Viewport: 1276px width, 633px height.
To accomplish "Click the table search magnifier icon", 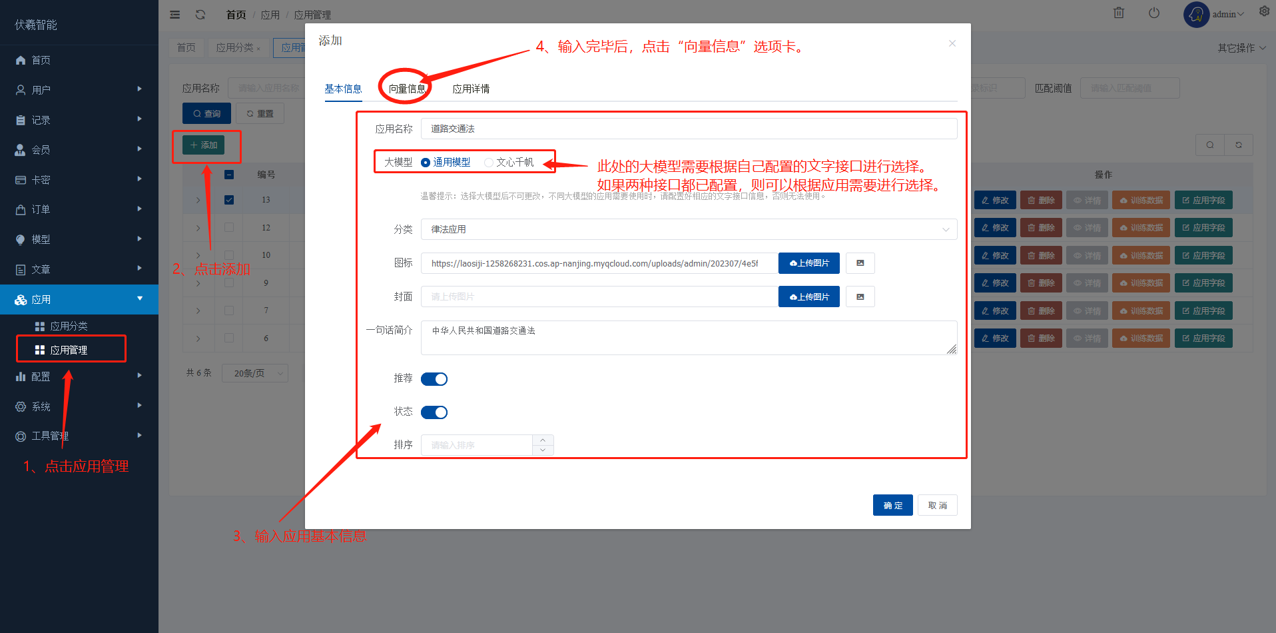I will click(x=1210, y=145).
